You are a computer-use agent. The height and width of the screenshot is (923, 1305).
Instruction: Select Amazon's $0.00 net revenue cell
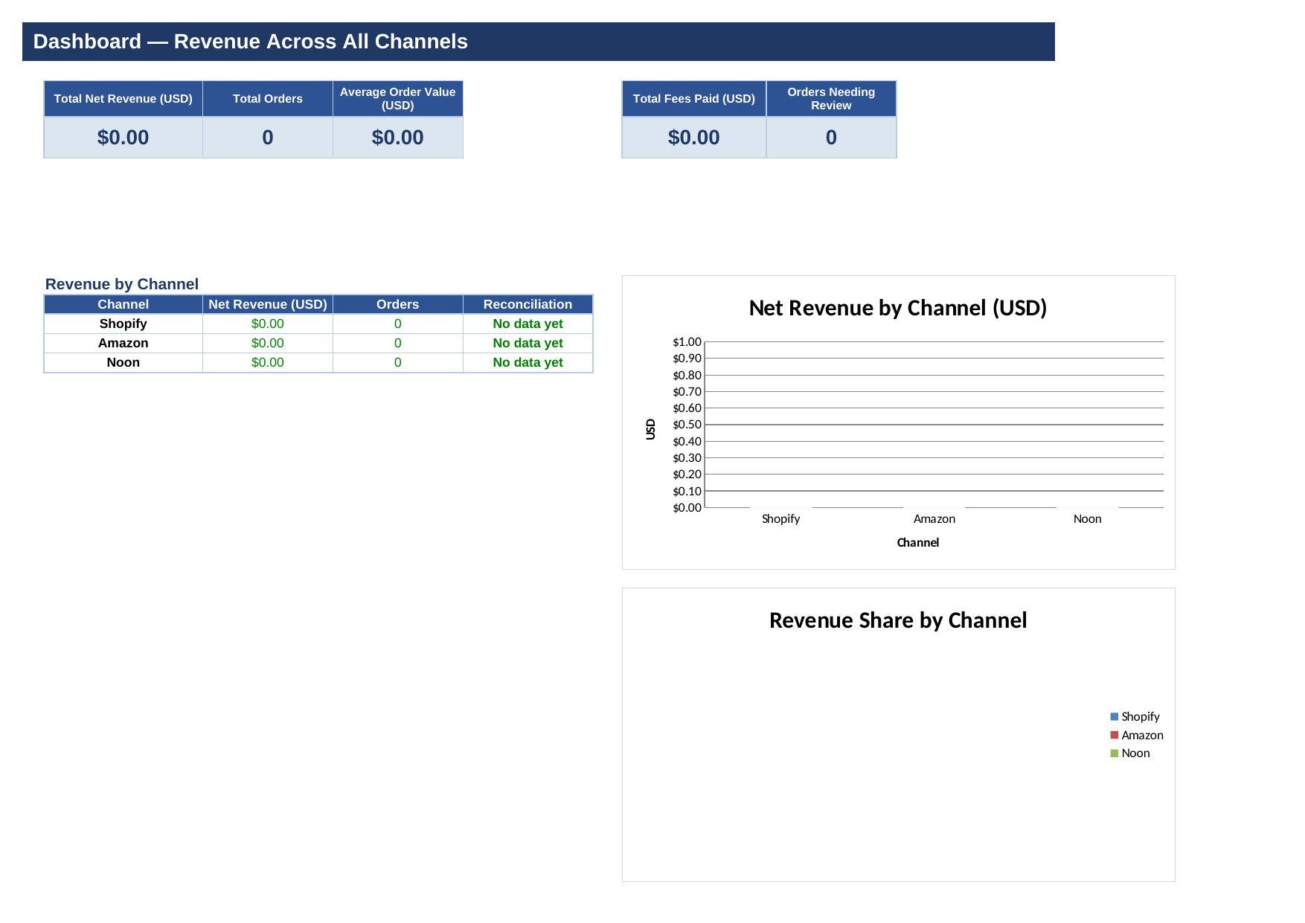[268, 343]
